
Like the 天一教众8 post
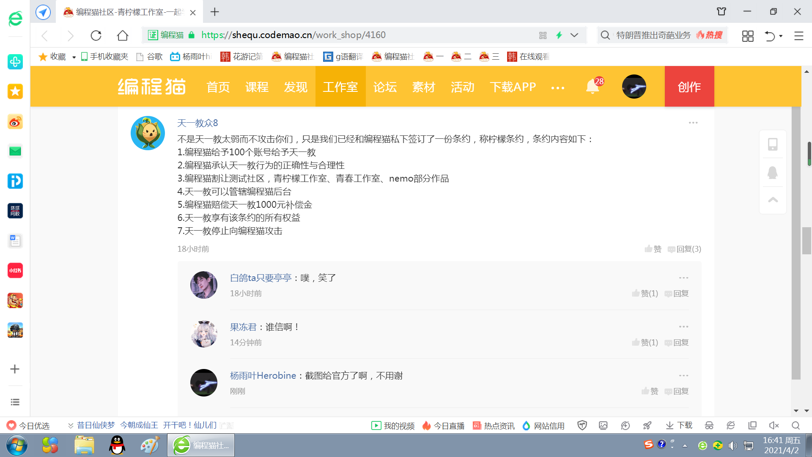(x=653, y=249)
